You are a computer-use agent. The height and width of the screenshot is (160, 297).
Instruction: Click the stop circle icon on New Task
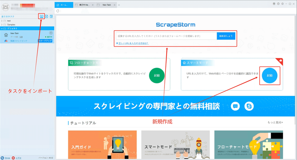51,33
